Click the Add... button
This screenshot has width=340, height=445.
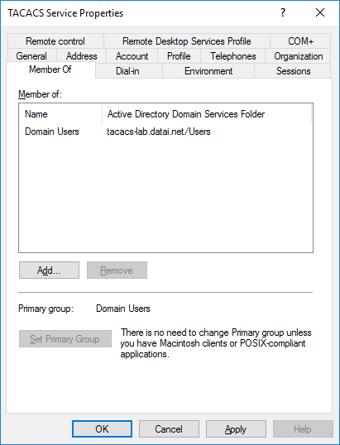pos(49,270)
